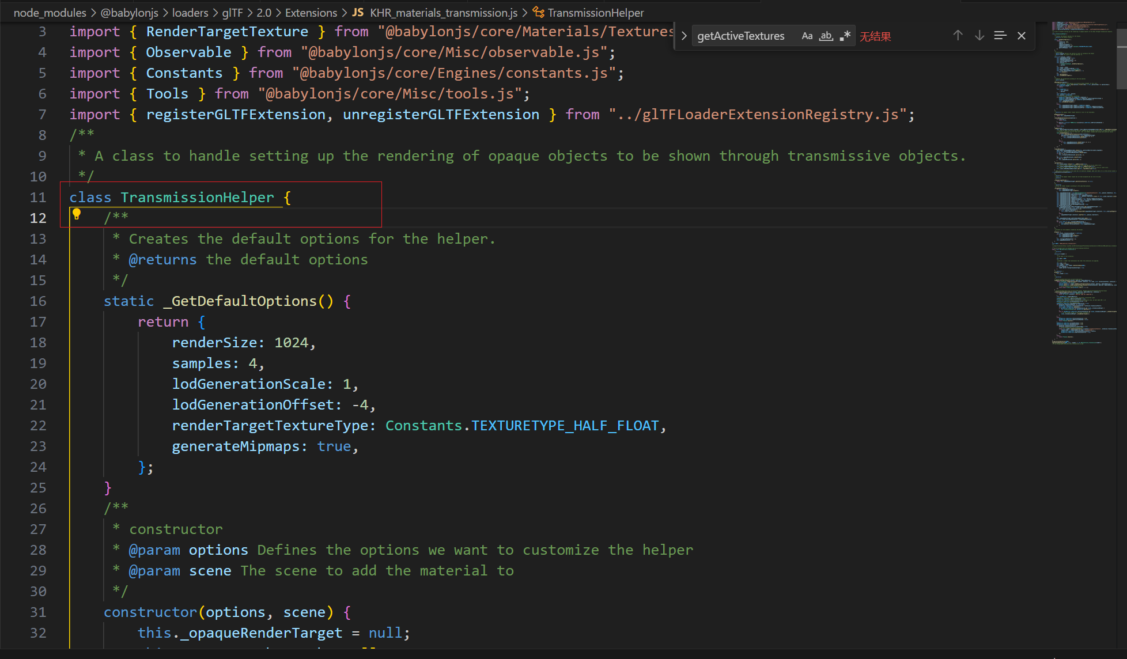Screen dimensions: 1127x659
Task: Close the find widget
Action: click(1022, 36)
